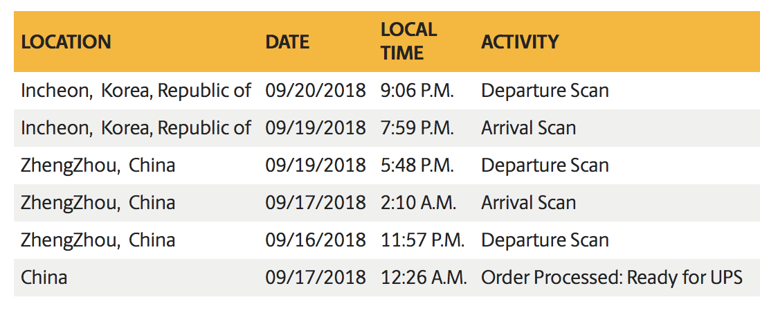Click the LOCATION column header

66,42
